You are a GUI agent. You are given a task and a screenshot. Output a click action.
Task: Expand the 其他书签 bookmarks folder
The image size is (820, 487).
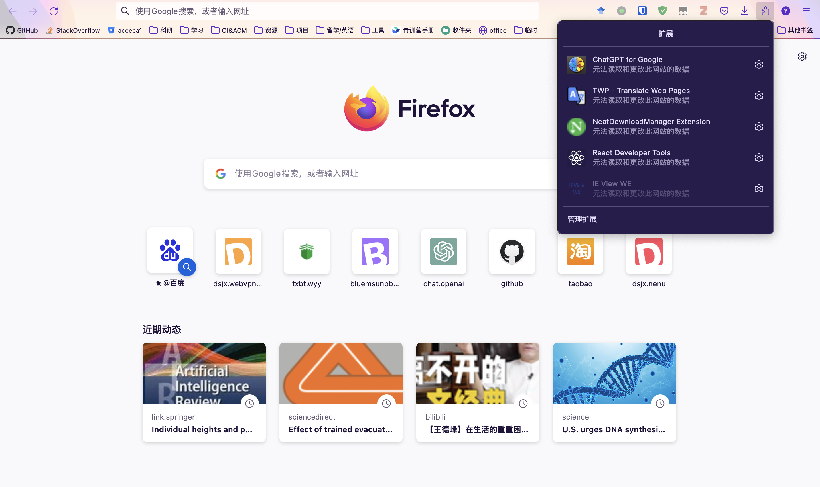click(795, 30)
